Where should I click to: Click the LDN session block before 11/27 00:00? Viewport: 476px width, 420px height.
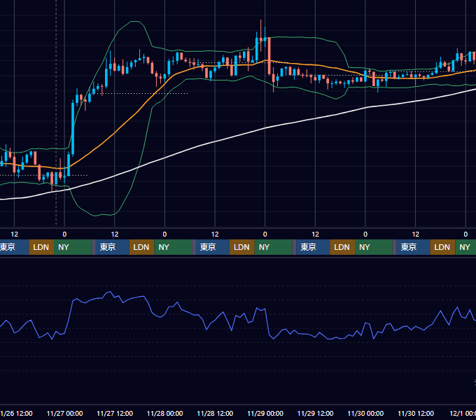tap(41, 247)
